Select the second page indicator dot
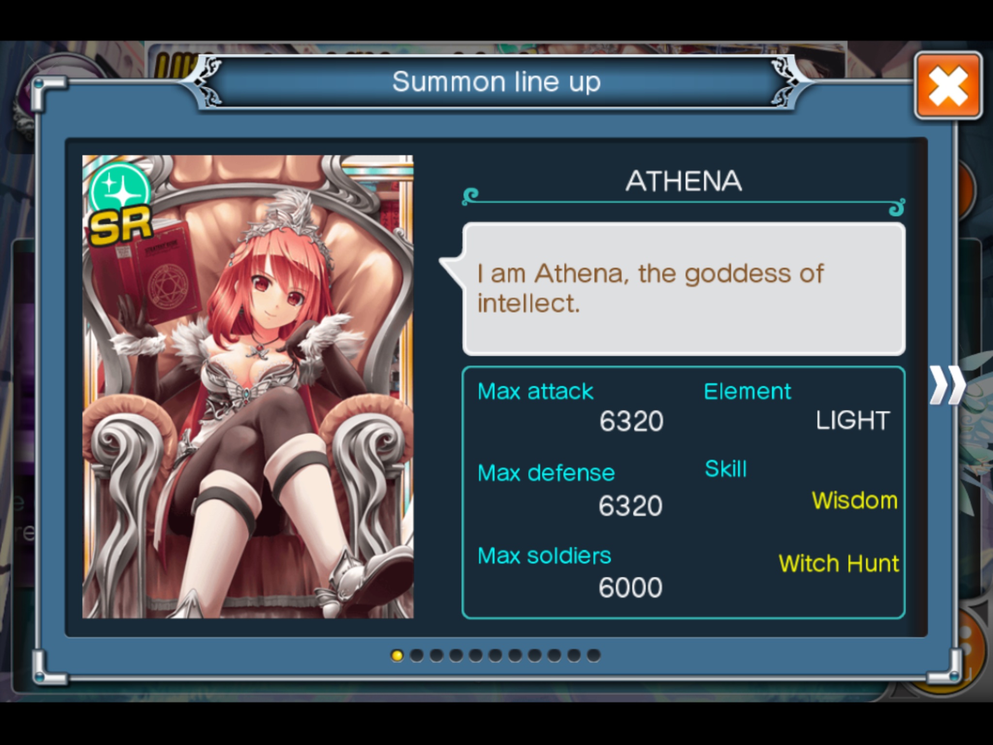 coord(416,656)
